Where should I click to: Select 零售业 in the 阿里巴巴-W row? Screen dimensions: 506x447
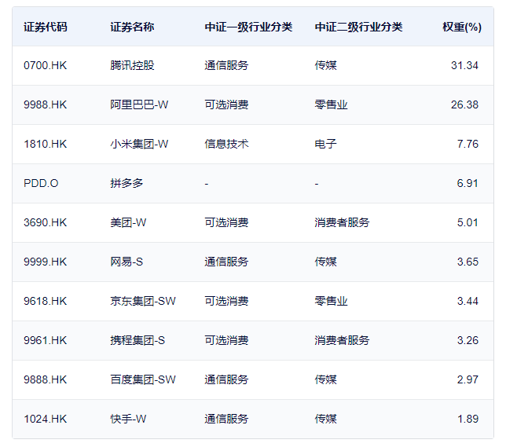(x=331, y=105)
